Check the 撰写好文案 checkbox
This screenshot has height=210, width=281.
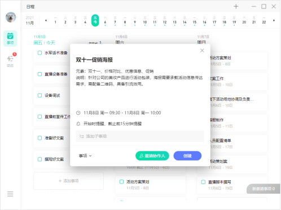[x=39, y=159]
